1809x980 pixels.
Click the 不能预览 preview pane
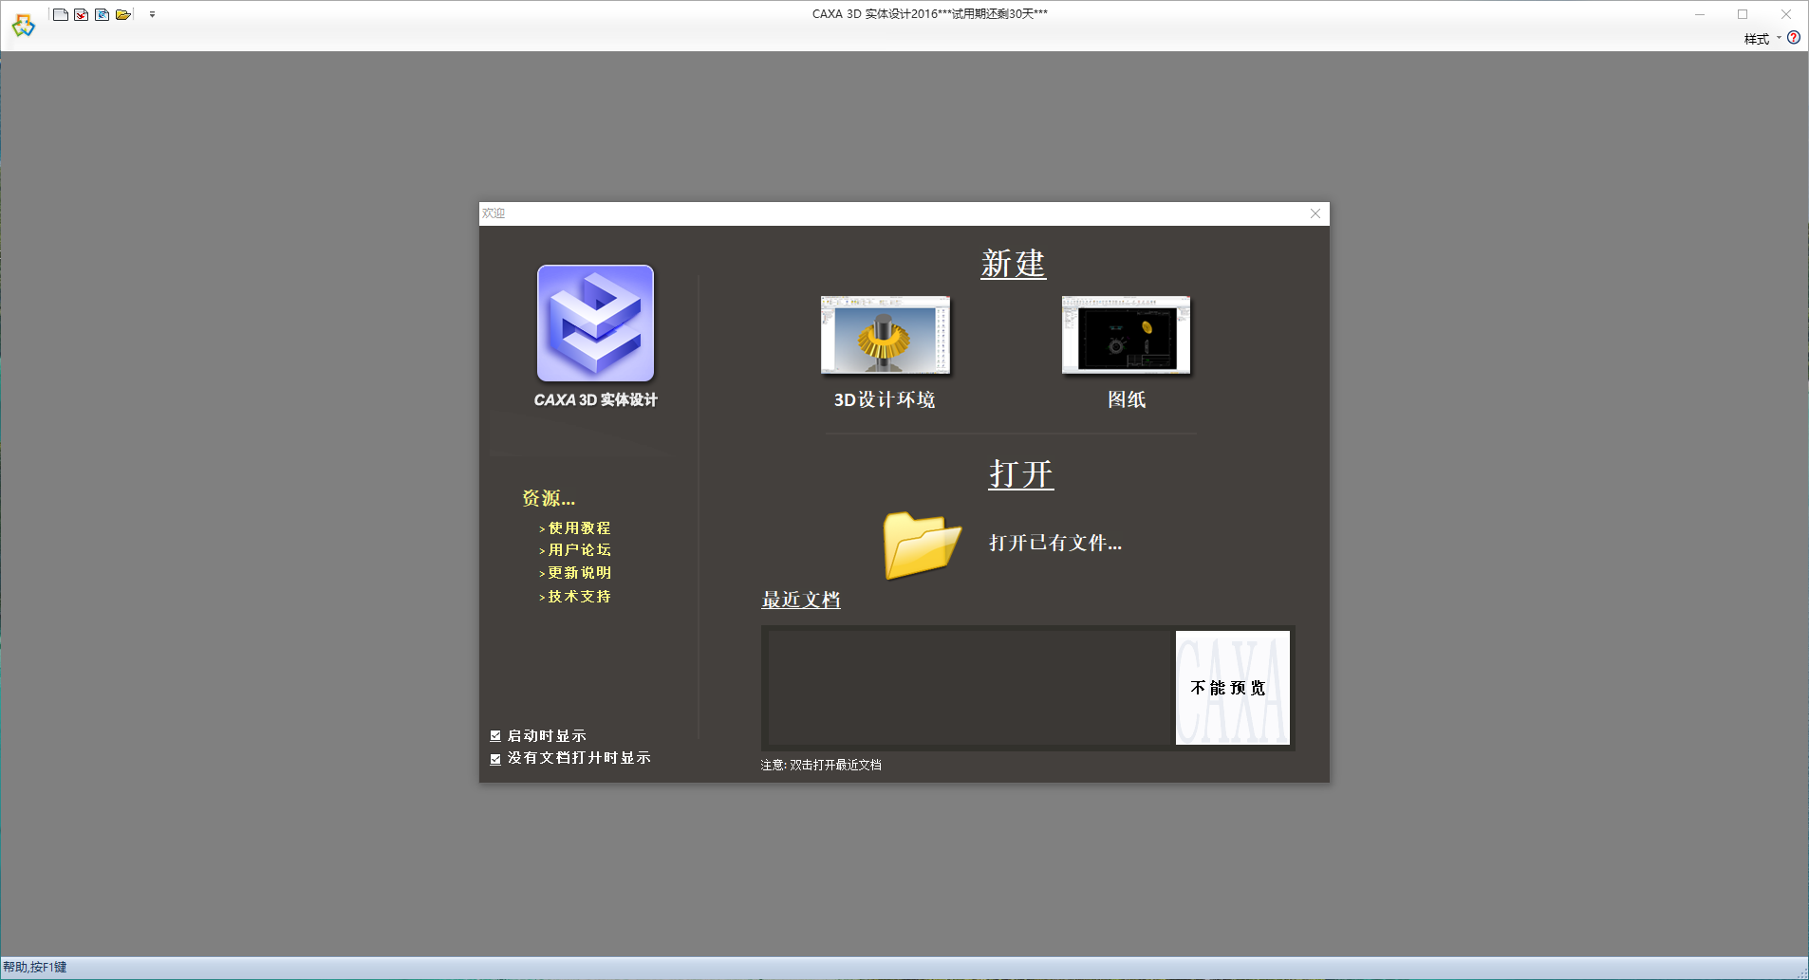point(1232,688)
